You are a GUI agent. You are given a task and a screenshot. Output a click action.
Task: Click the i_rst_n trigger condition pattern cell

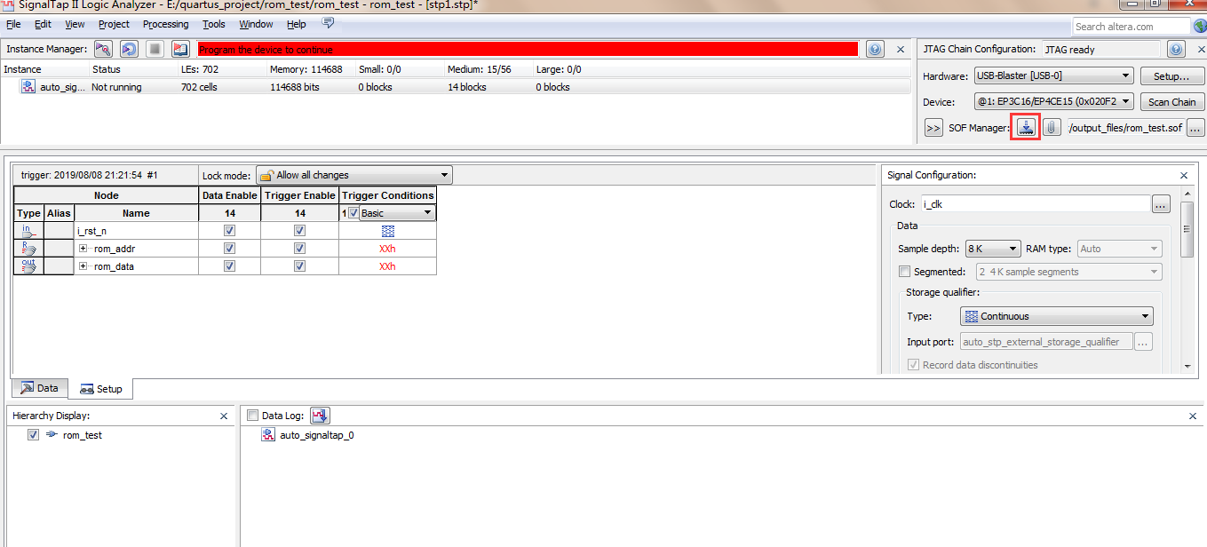(387, 231)
